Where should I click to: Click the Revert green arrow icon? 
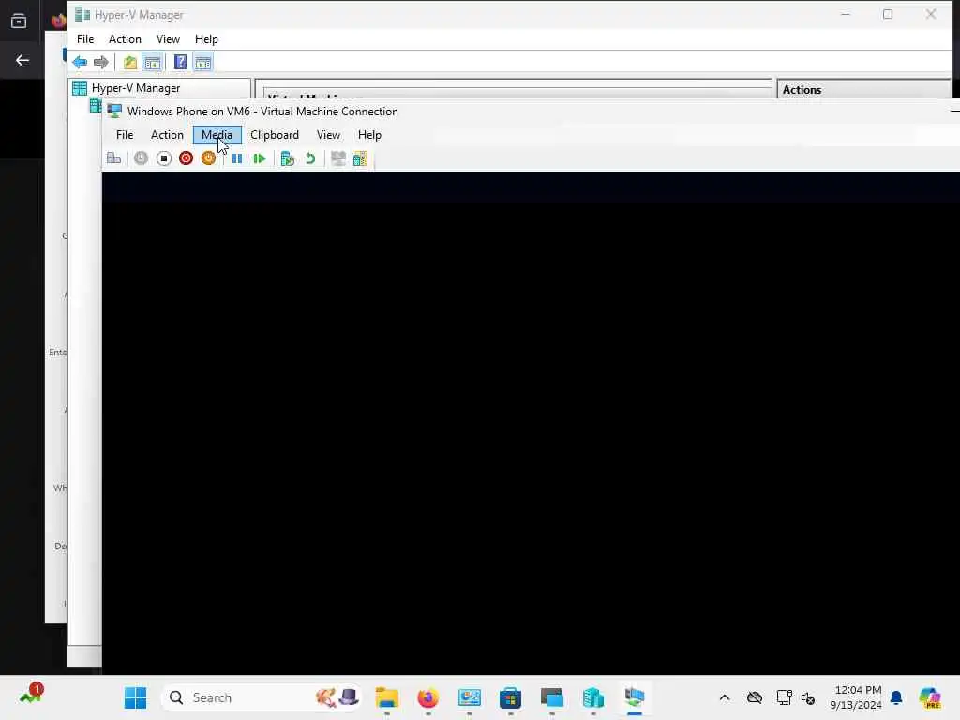(x=310, y=158)
